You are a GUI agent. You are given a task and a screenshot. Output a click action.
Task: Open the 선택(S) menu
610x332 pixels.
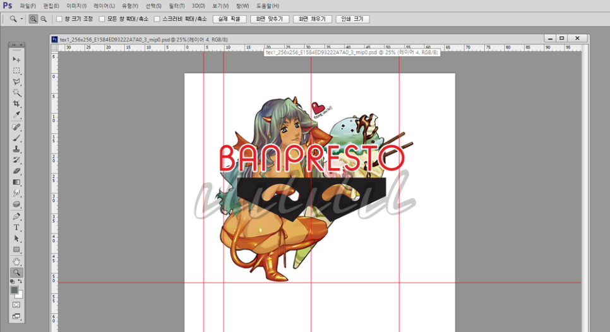(x=153, y=6)
